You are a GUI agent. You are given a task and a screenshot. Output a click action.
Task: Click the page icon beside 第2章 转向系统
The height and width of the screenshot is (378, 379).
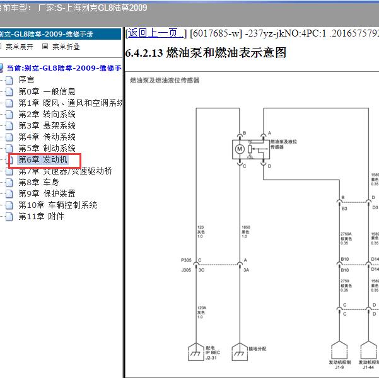tap(9, 114)
